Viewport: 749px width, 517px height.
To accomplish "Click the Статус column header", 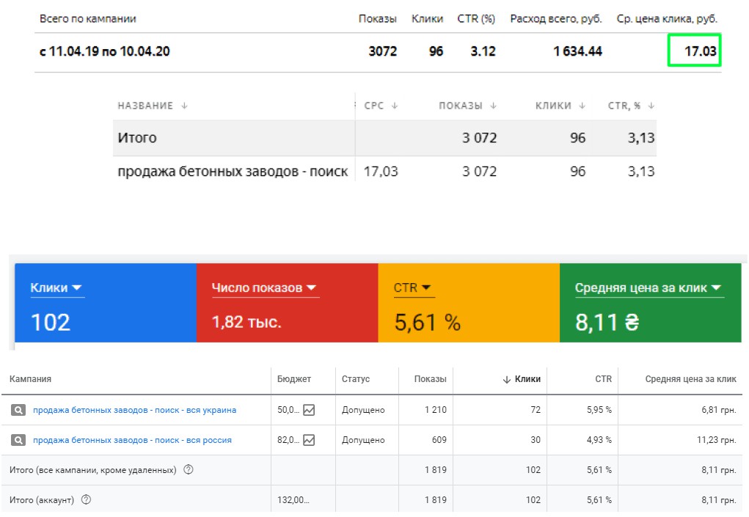I will point(356,379).
